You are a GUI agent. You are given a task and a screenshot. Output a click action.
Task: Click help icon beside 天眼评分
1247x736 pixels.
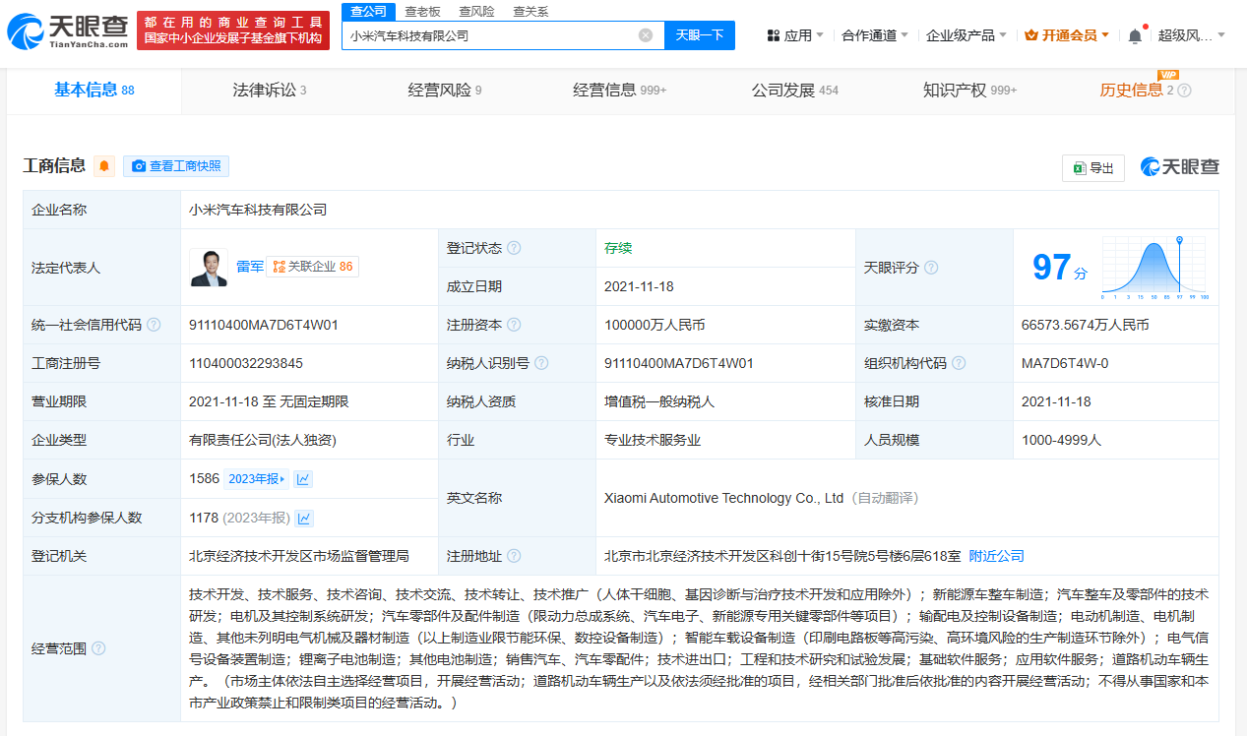pos(931,268)
